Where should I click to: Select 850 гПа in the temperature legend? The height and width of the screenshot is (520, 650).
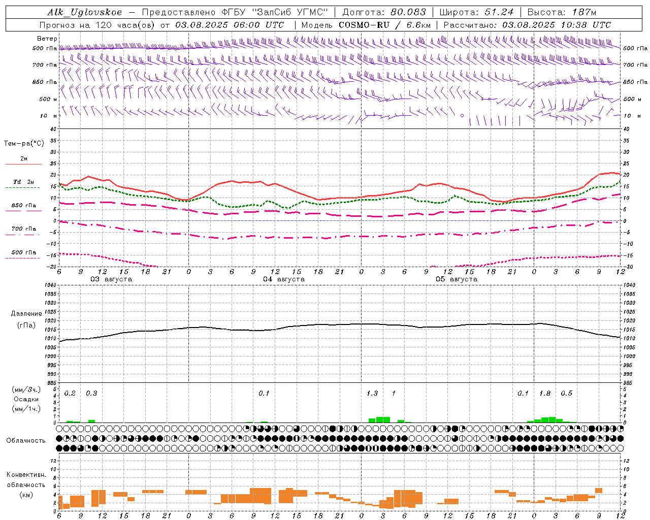coord(24,206)
